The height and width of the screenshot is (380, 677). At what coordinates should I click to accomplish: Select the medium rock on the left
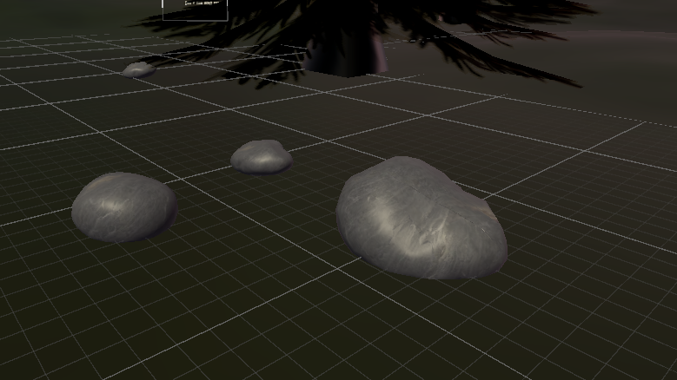point(124,207)
